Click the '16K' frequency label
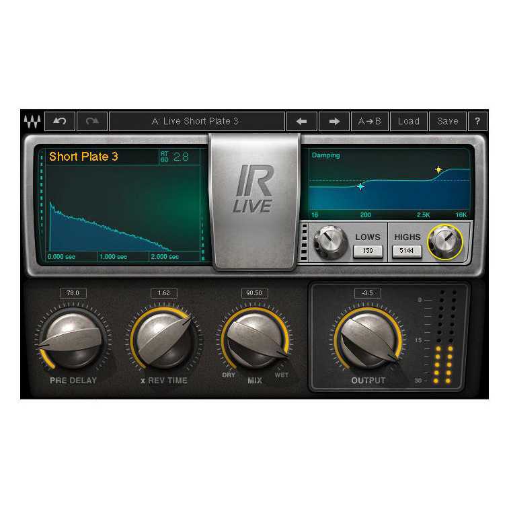The height and width of the screenshot is (509, 509). pos(461,215)
